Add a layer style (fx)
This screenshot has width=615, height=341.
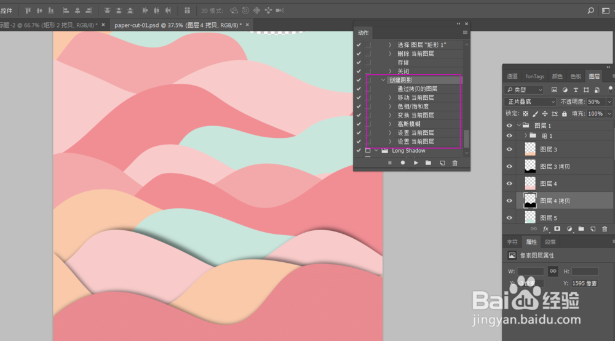pyautogui.click(x=546, y=229)
